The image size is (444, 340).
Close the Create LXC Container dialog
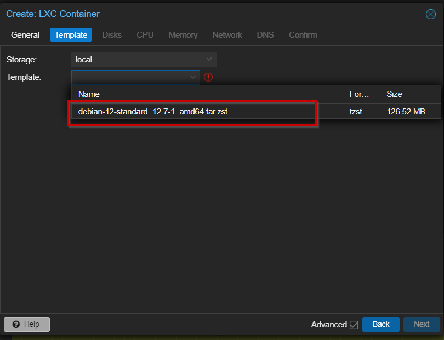(x=431, y=14)
